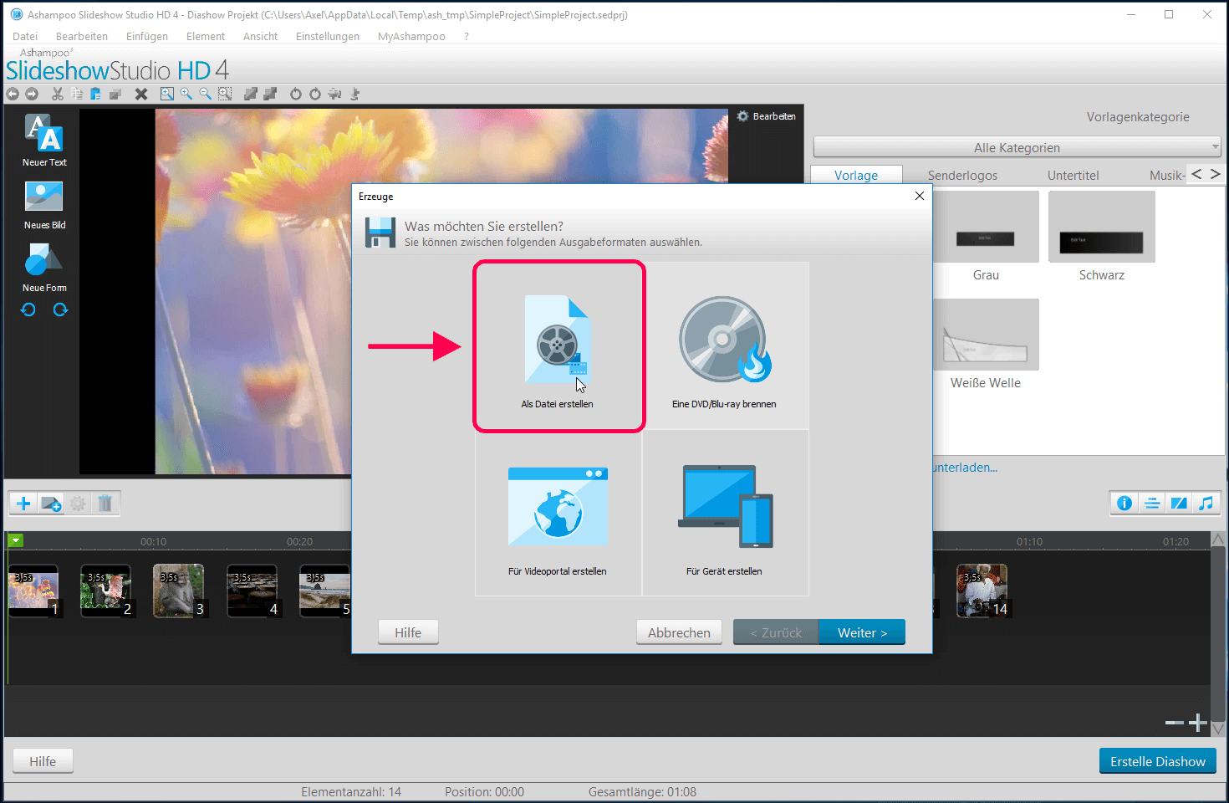Click the trash can delete slide icon
The width and height of the screenshot is (1229, 803).
pyautogui.click(x=105, y=504)
